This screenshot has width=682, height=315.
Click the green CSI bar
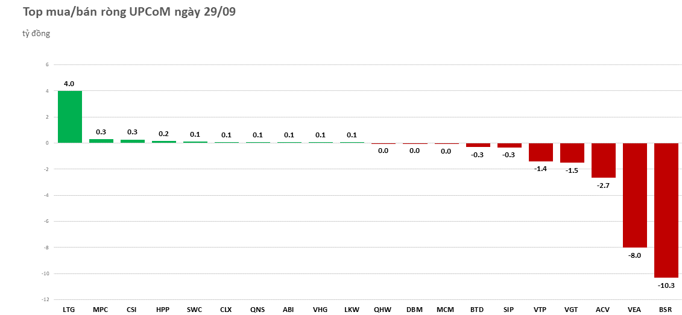tap(132, 141)
